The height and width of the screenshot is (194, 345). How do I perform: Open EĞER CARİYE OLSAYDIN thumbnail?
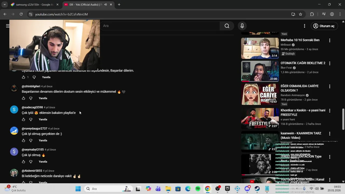260,94
